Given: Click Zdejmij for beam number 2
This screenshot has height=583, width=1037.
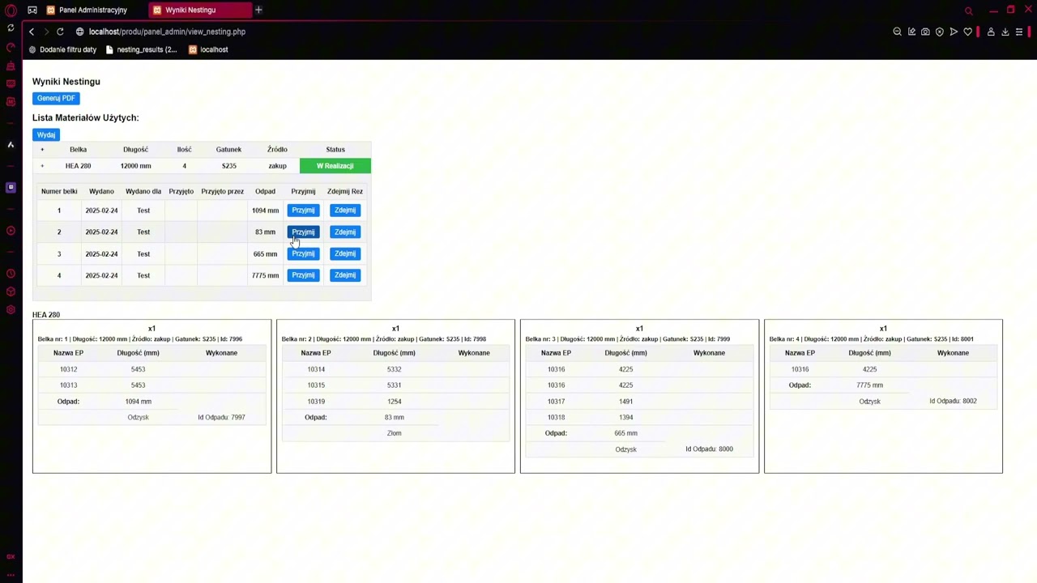Looking at the screenshot, I should (345, 232).
